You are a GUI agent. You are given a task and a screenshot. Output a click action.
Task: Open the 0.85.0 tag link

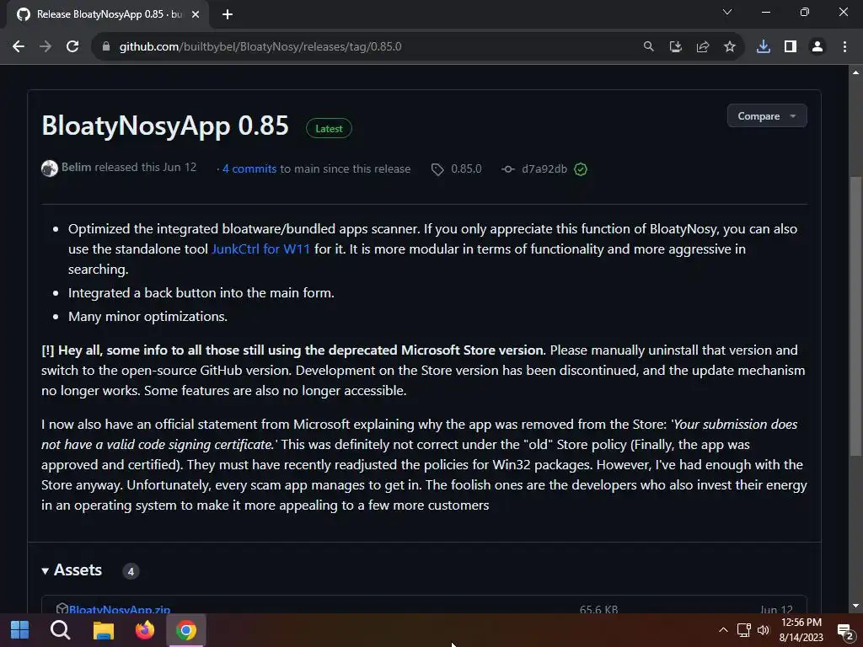(x=466, y=168)
